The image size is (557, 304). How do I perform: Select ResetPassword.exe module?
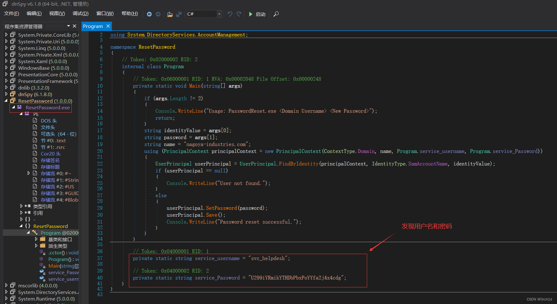pyautogui.click(x=48, y=107)
